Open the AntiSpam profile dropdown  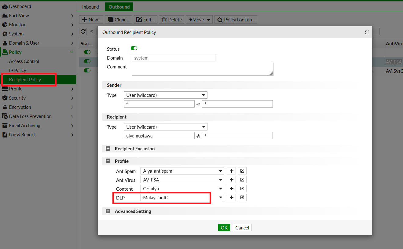coord(182,171)
